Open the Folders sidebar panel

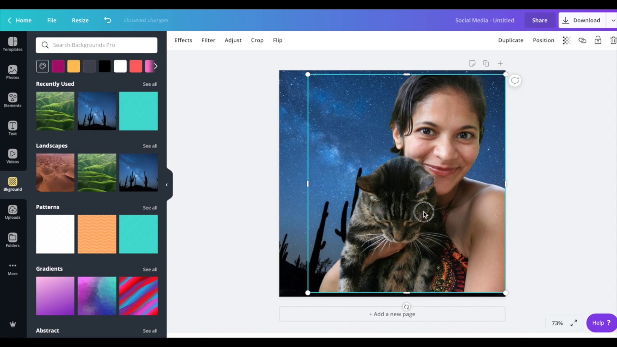pyautogui.click(x=13, y=240)
